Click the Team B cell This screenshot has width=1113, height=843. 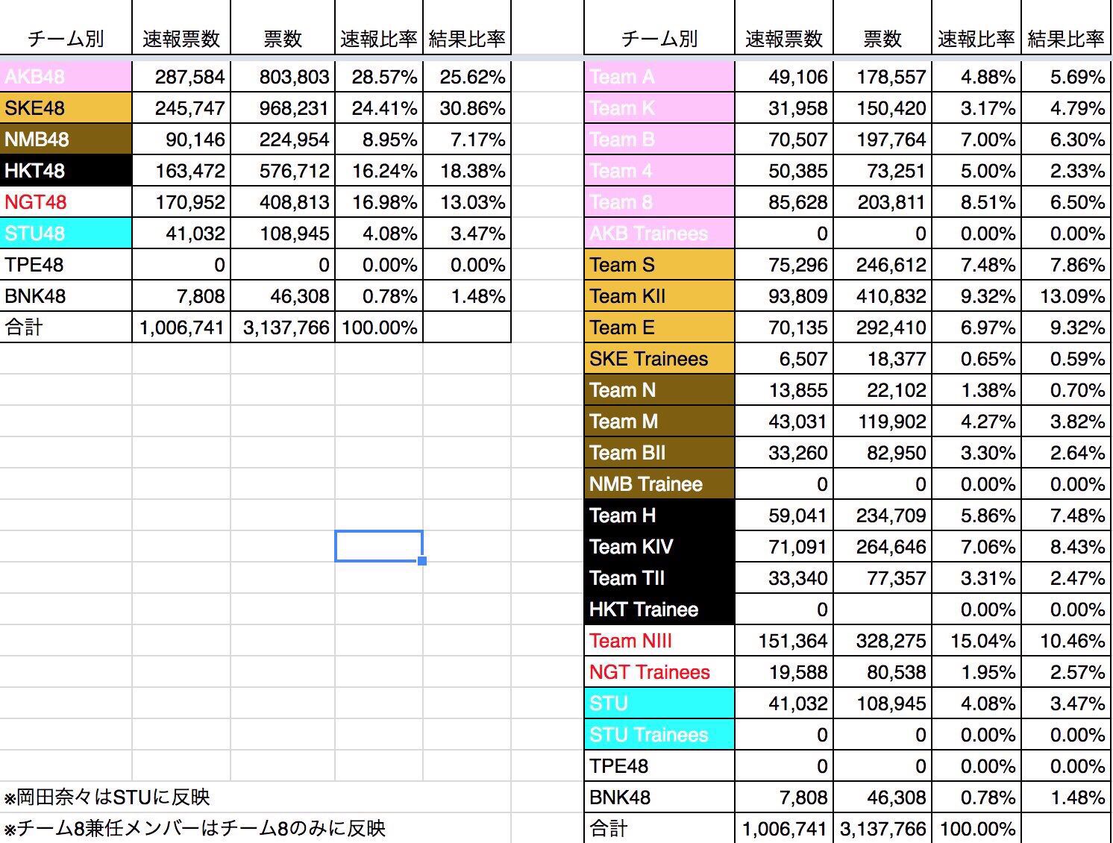pos(659,140)
